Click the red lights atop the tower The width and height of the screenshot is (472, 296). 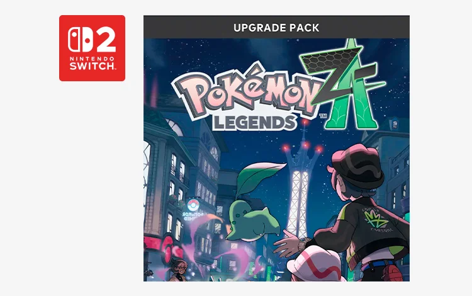pos(304,147)
